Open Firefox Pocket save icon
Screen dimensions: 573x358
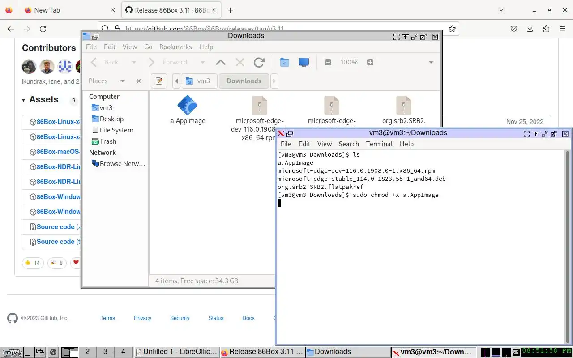coord(514,29)
